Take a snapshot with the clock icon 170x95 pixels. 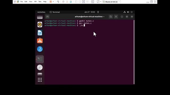[x=63, y=2]
